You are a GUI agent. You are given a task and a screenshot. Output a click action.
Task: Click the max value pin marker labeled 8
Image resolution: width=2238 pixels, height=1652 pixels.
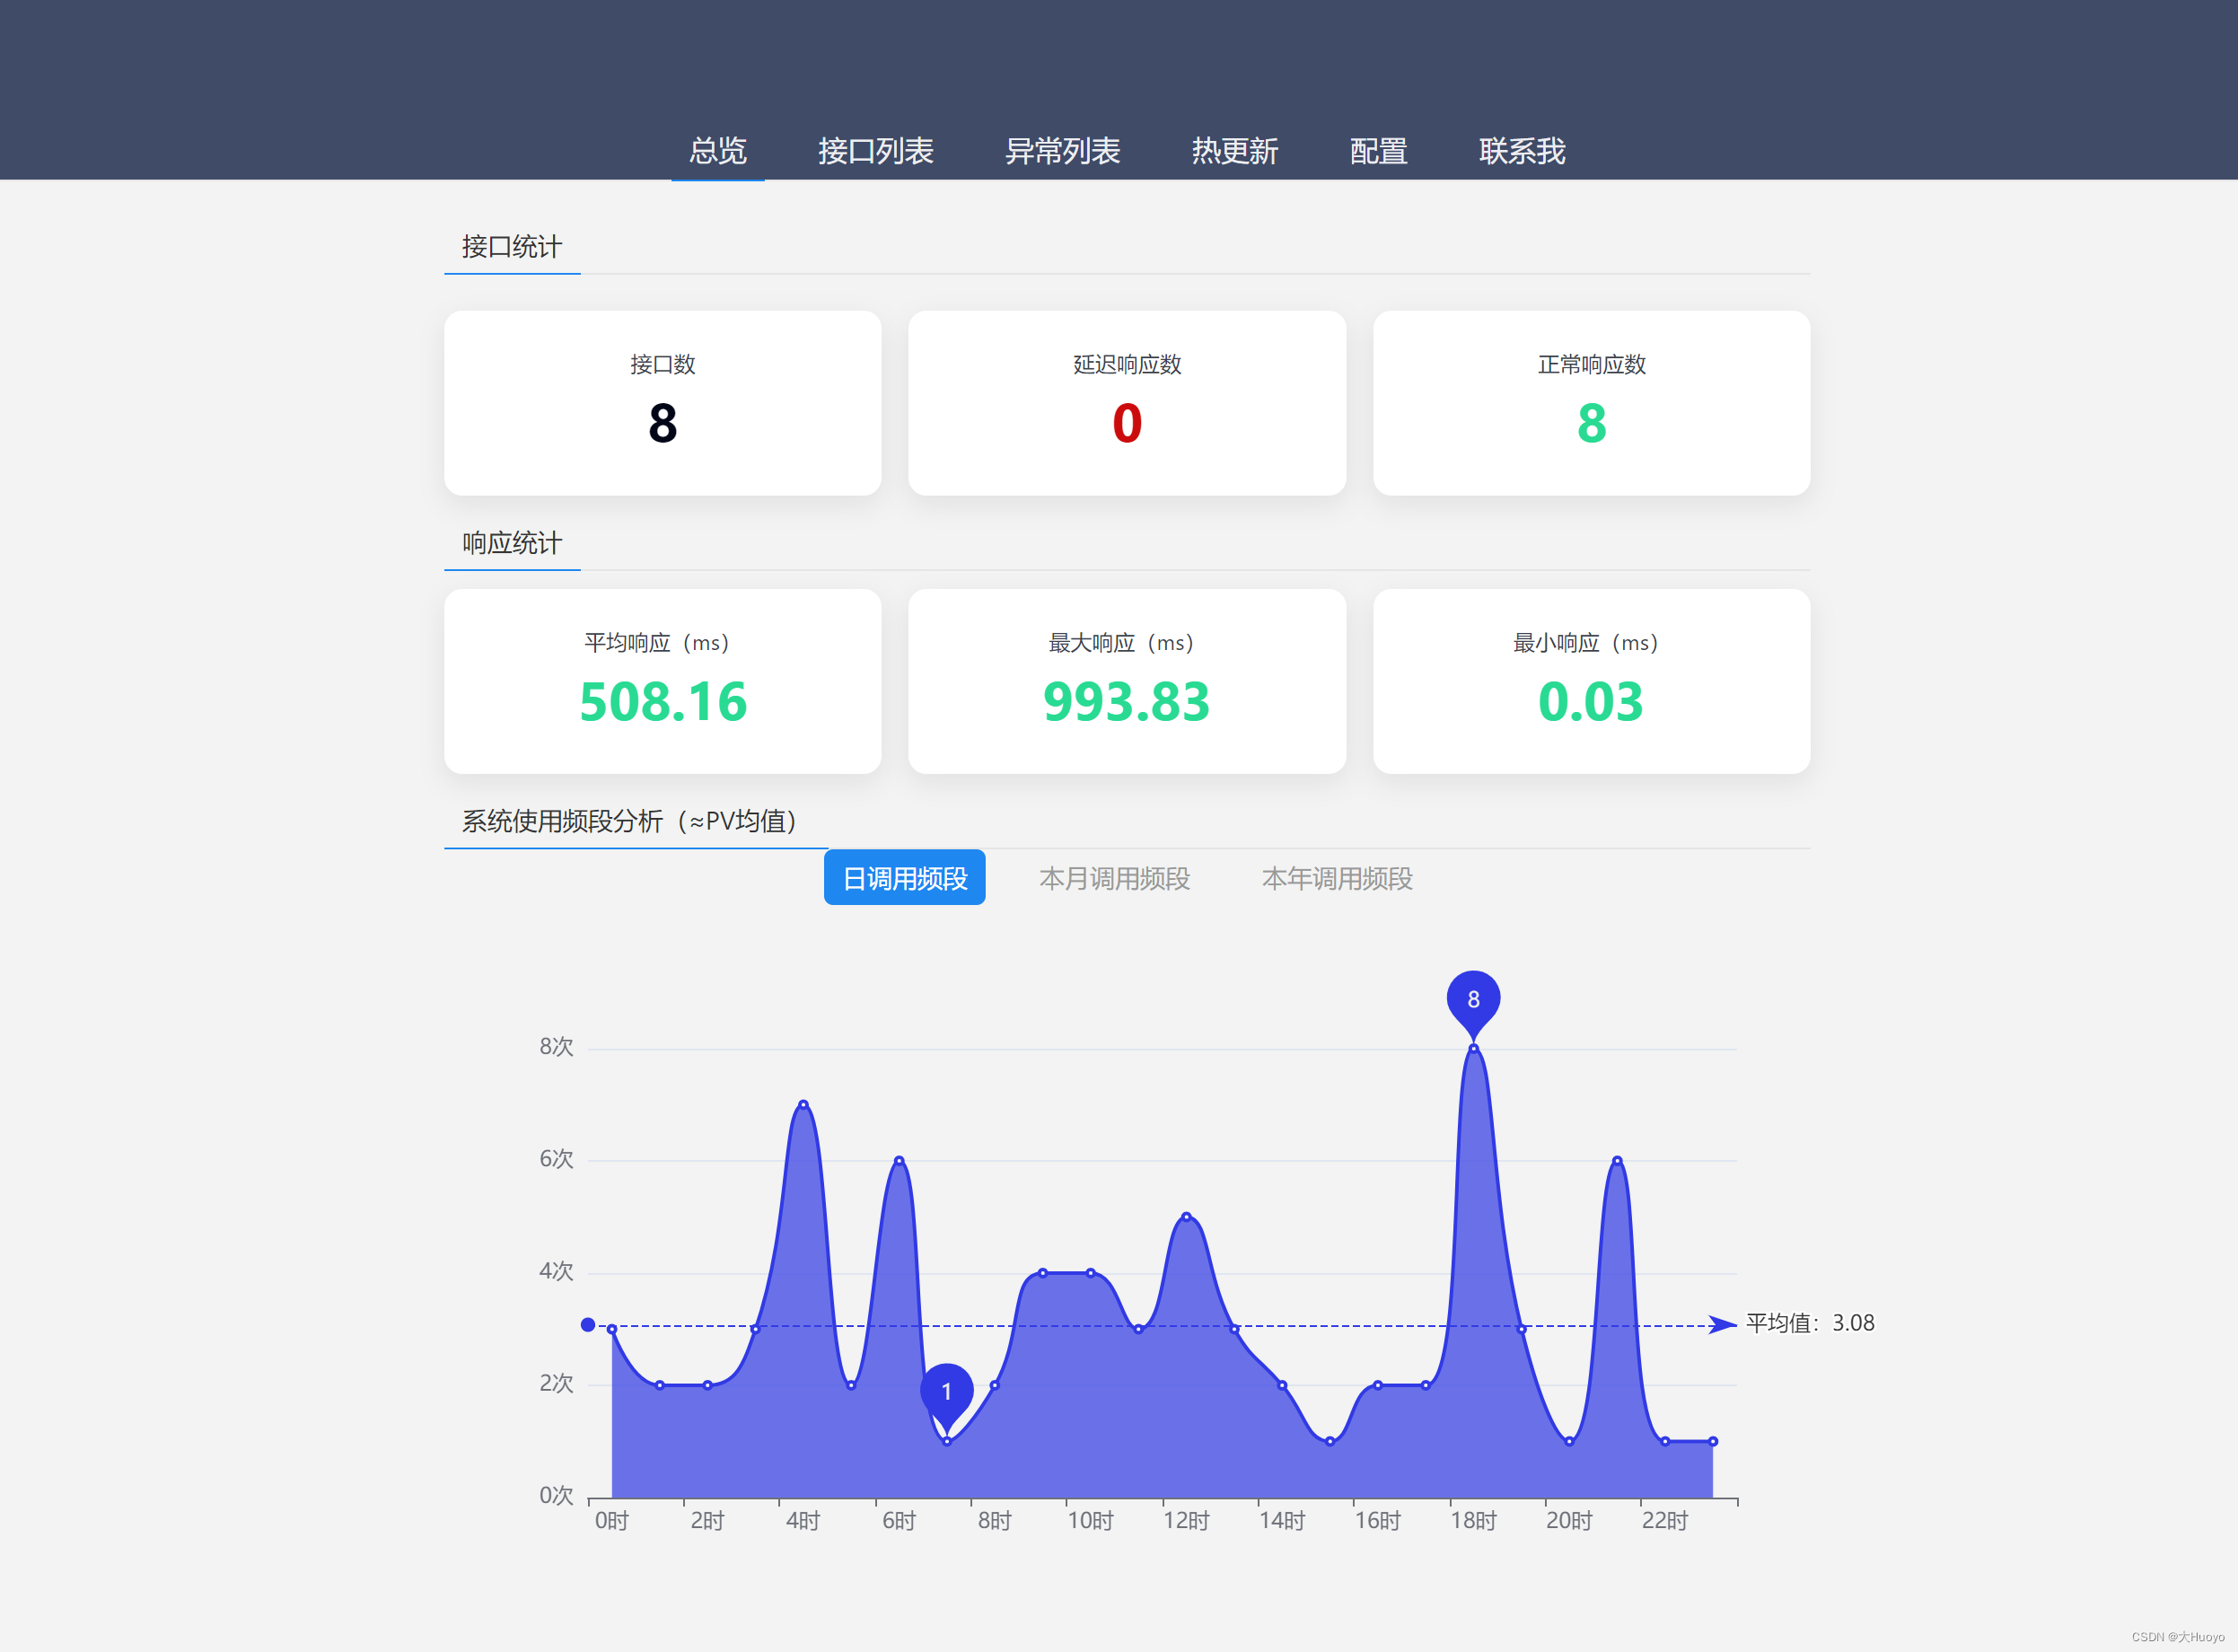pos(1473,999)
